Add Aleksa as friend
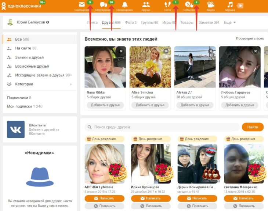Viewport: 268px width, 211px height. [195, 105]
